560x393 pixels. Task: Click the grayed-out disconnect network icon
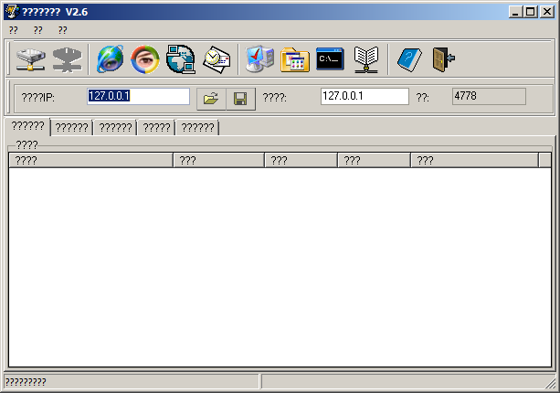coord(67,59)
